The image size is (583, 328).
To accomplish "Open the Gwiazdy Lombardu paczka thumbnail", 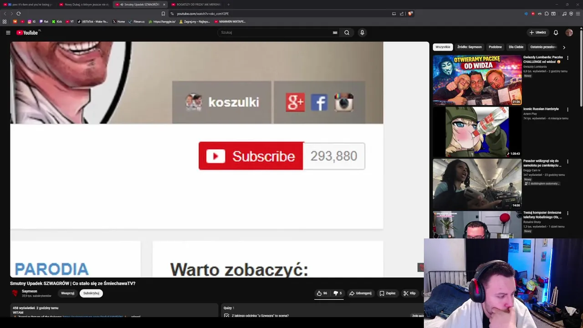I will click(477, 80).
